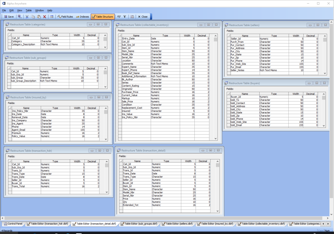Open the Indexes tool
Screen dimensions: 334x234
[82, 17]
